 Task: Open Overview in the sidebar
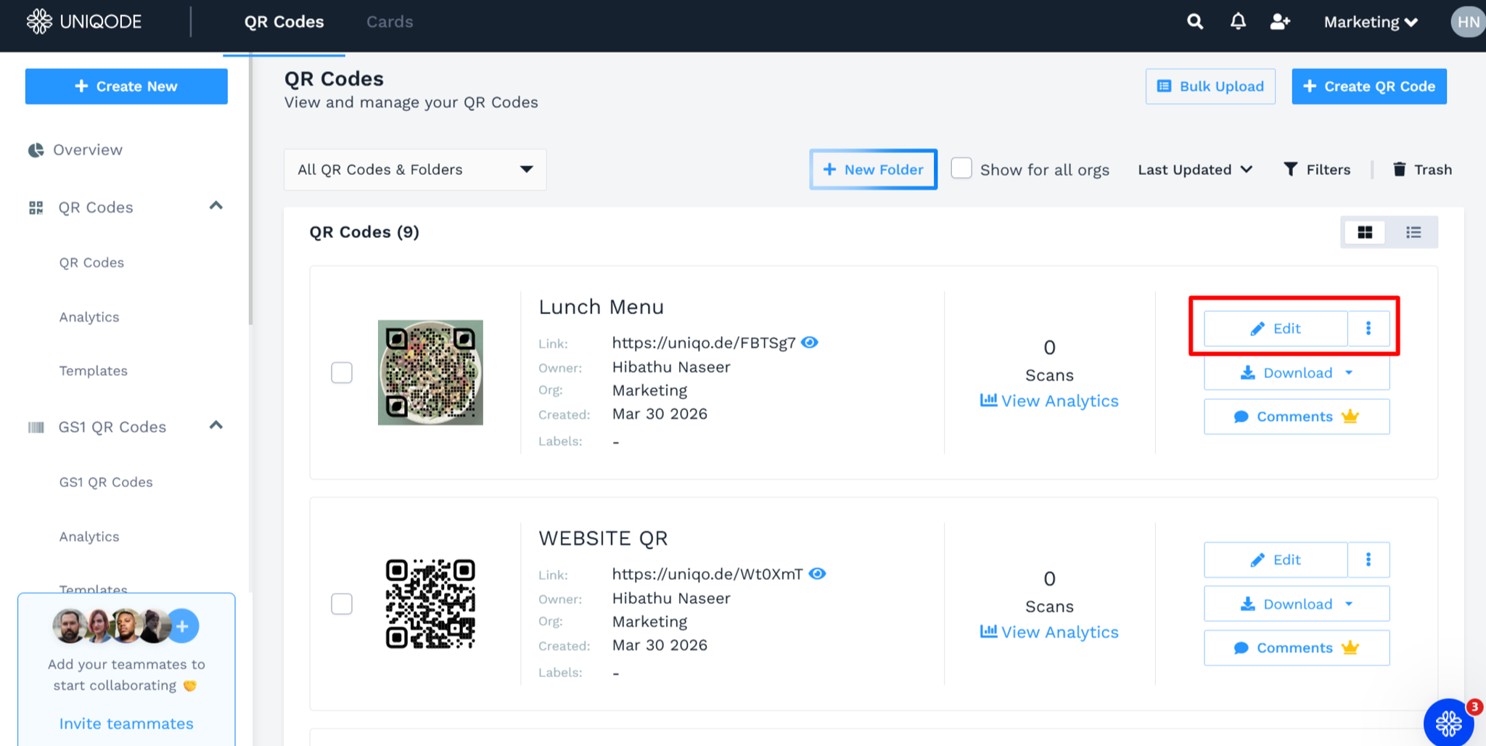[x=75, y=149]
